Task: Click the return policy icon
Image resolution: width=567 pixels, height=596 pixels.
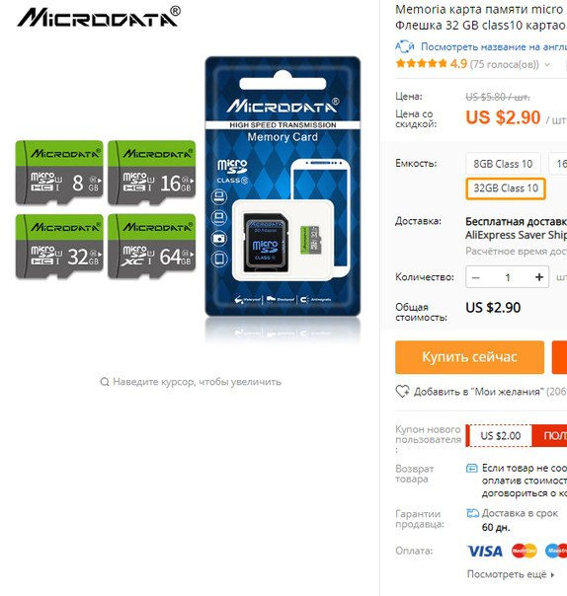Action: [x=472, y=468]
